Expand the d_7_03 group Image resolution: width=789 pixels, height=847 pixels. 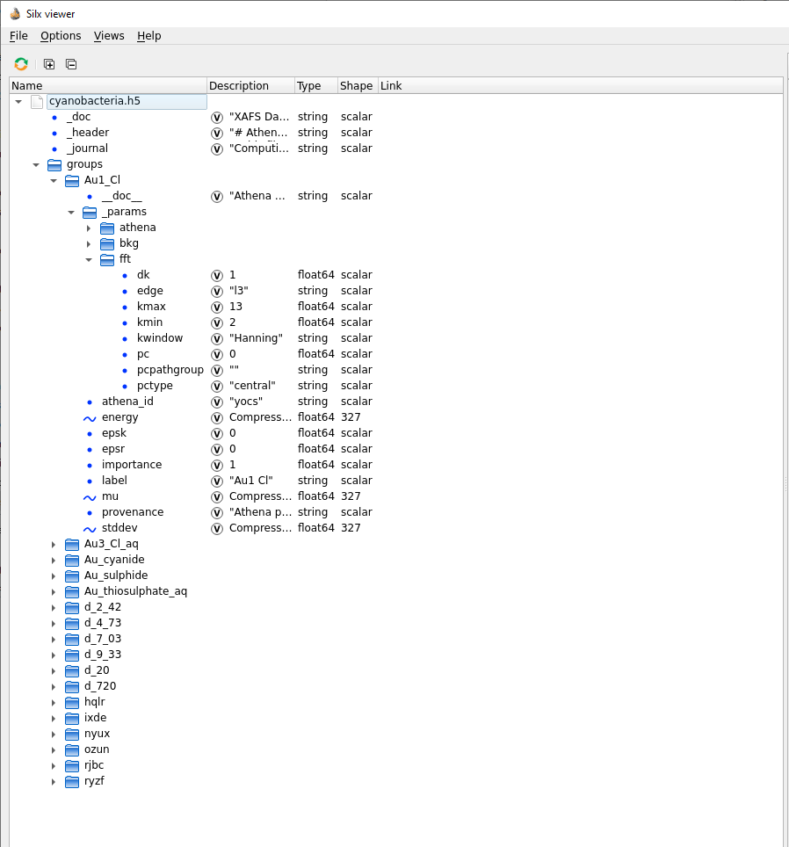53,639
